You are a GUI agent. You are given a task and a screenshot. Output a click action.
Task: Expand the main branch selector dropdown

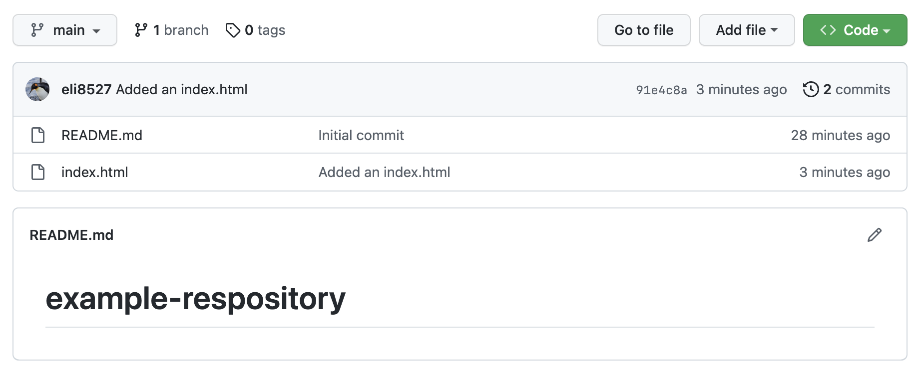click(65, 30)
